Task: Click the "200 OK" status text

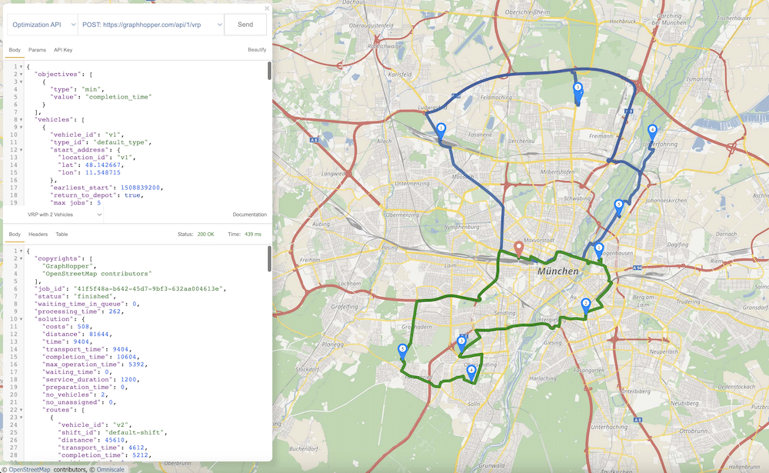Action: [205, 235]
